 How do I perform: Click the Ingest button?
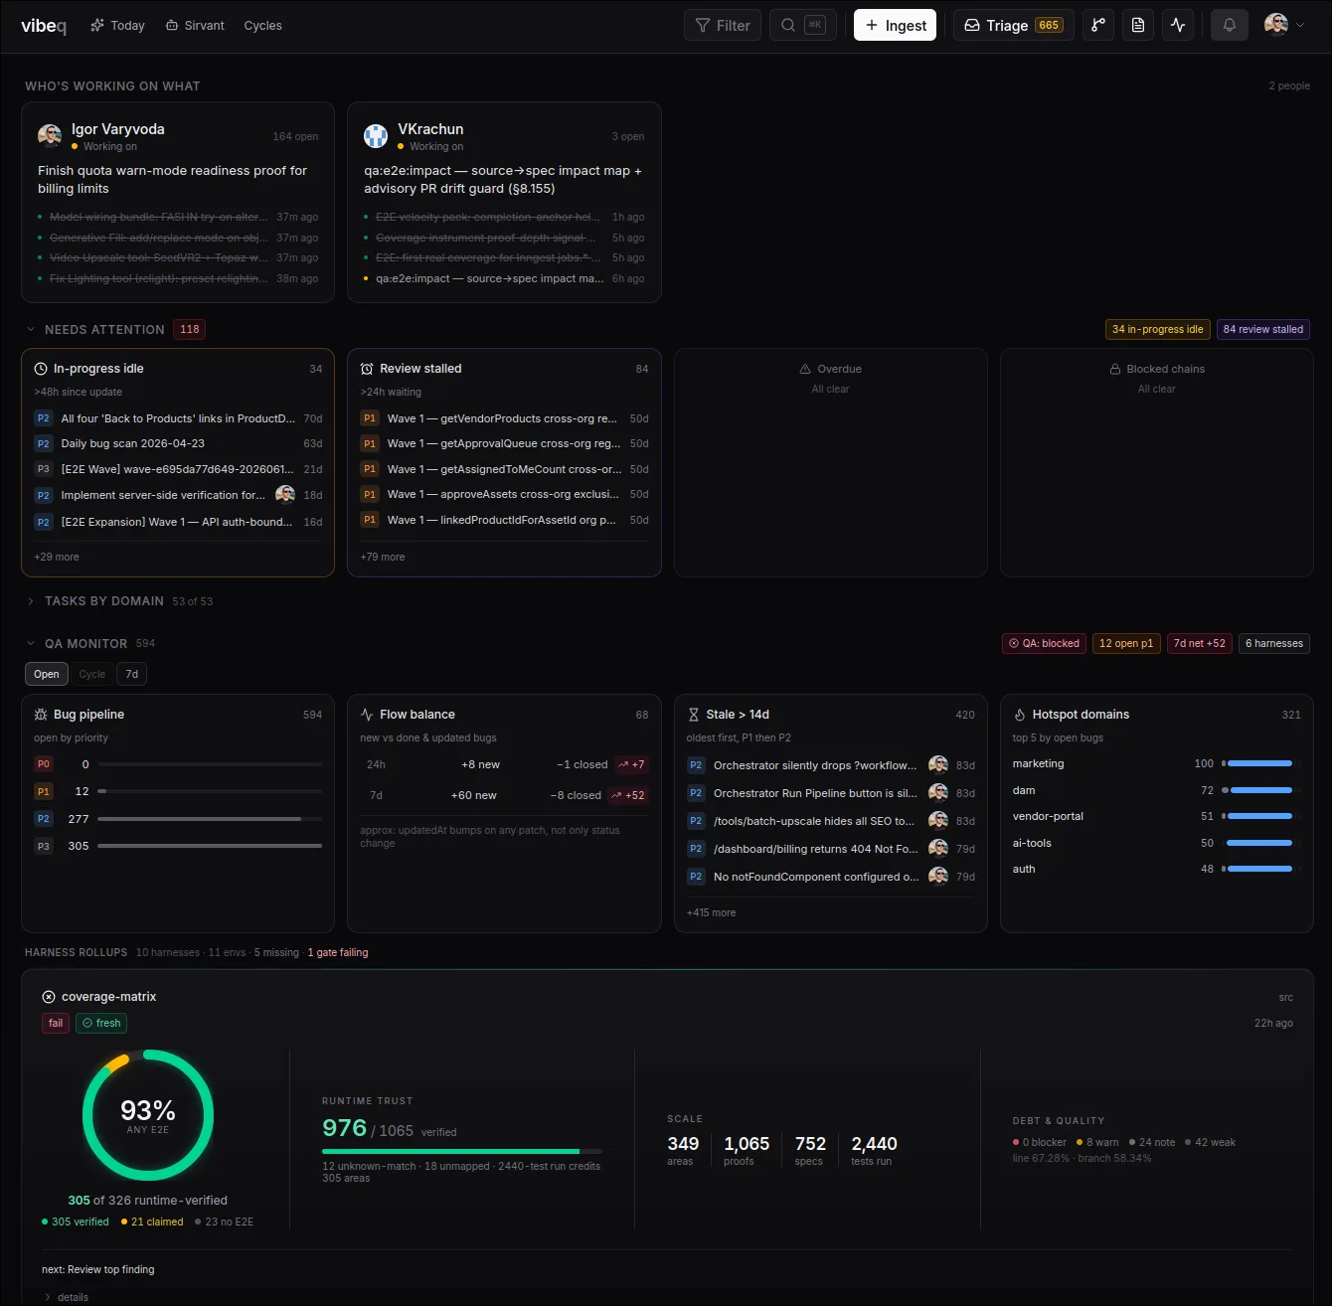895,25
